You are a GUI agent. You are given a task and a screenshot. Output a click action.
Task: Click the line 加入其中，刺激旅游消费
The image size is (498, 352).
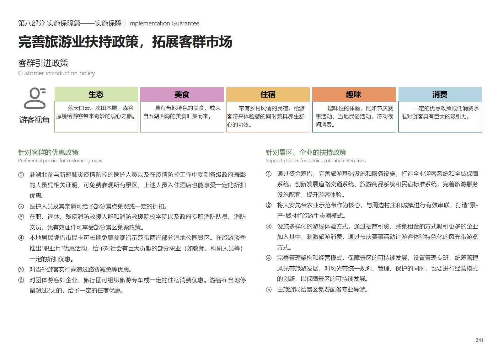click(x=378, y=237)
